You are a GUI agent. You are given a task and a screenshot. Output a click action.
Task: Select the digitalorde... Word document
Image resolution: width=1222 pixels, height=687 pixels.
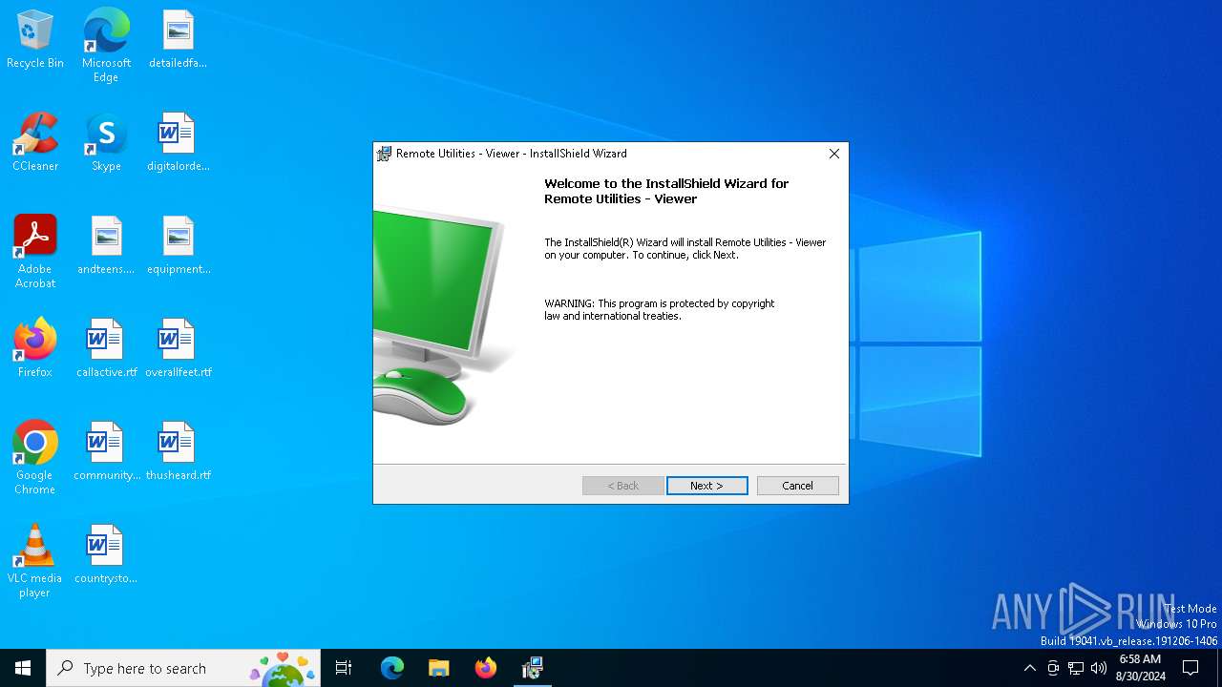(x=178, y=143)
